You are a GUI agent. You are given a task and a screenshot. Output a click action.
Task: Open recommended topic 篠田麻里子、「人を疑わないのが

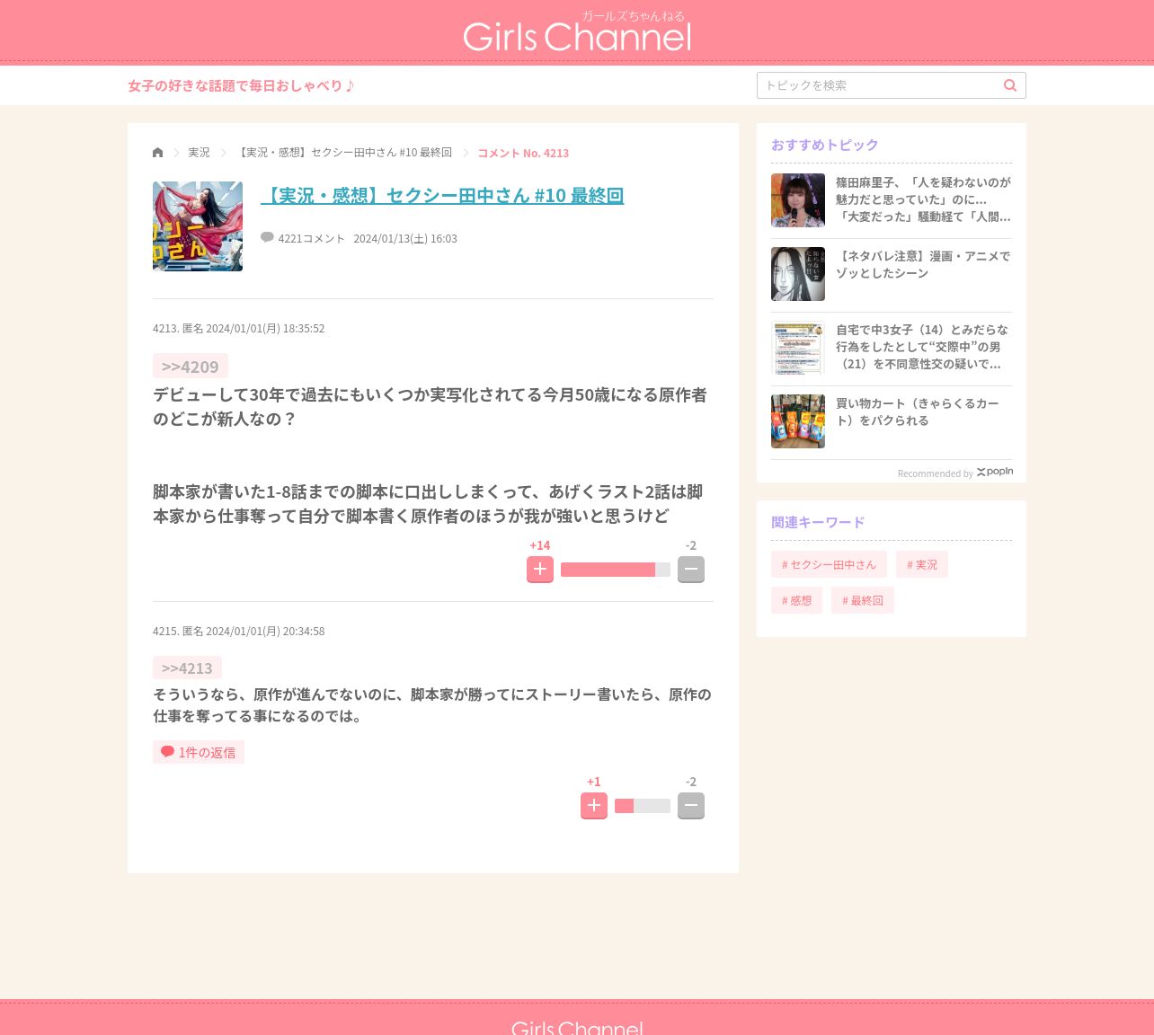tap(923, 199)
